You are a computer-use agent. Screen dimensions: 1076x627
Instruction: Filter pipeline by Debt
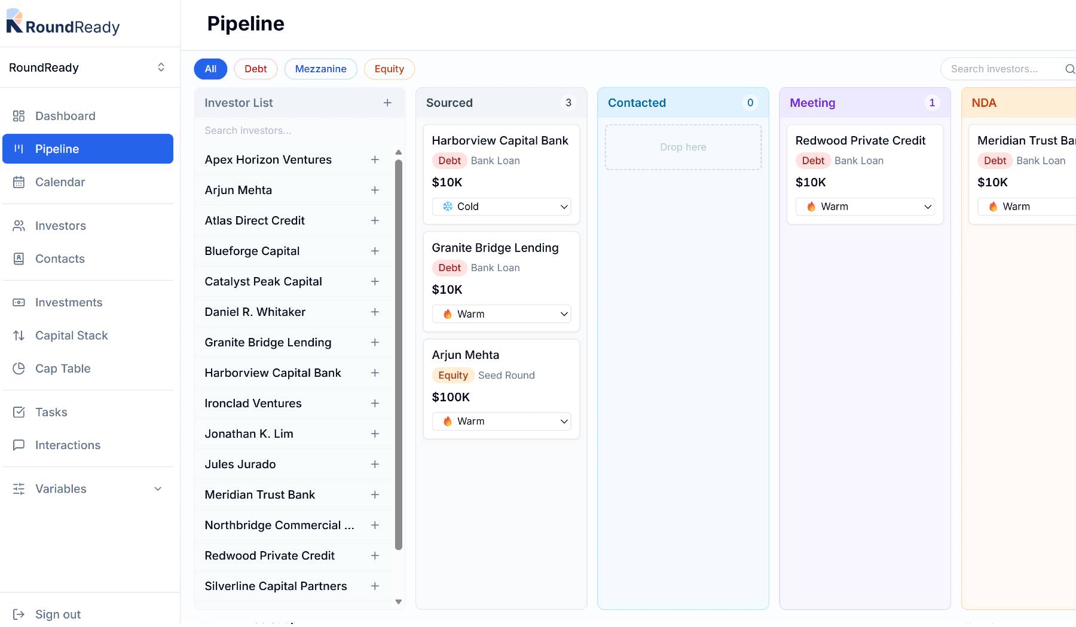(x=256, y=69)
